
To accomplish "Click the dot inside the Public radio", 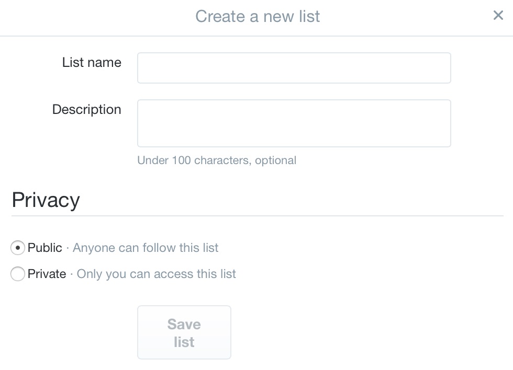I will pyautogui.click(x=18, y=248).
